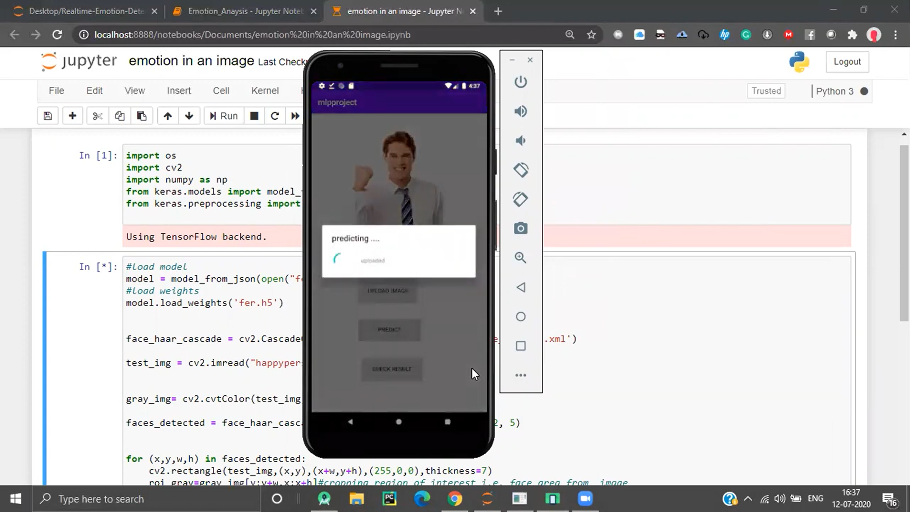Viewport: 910px width, 512px height.
Task: Open the Kernel menu
Action: pyautogui.click(x=264, y=91)
